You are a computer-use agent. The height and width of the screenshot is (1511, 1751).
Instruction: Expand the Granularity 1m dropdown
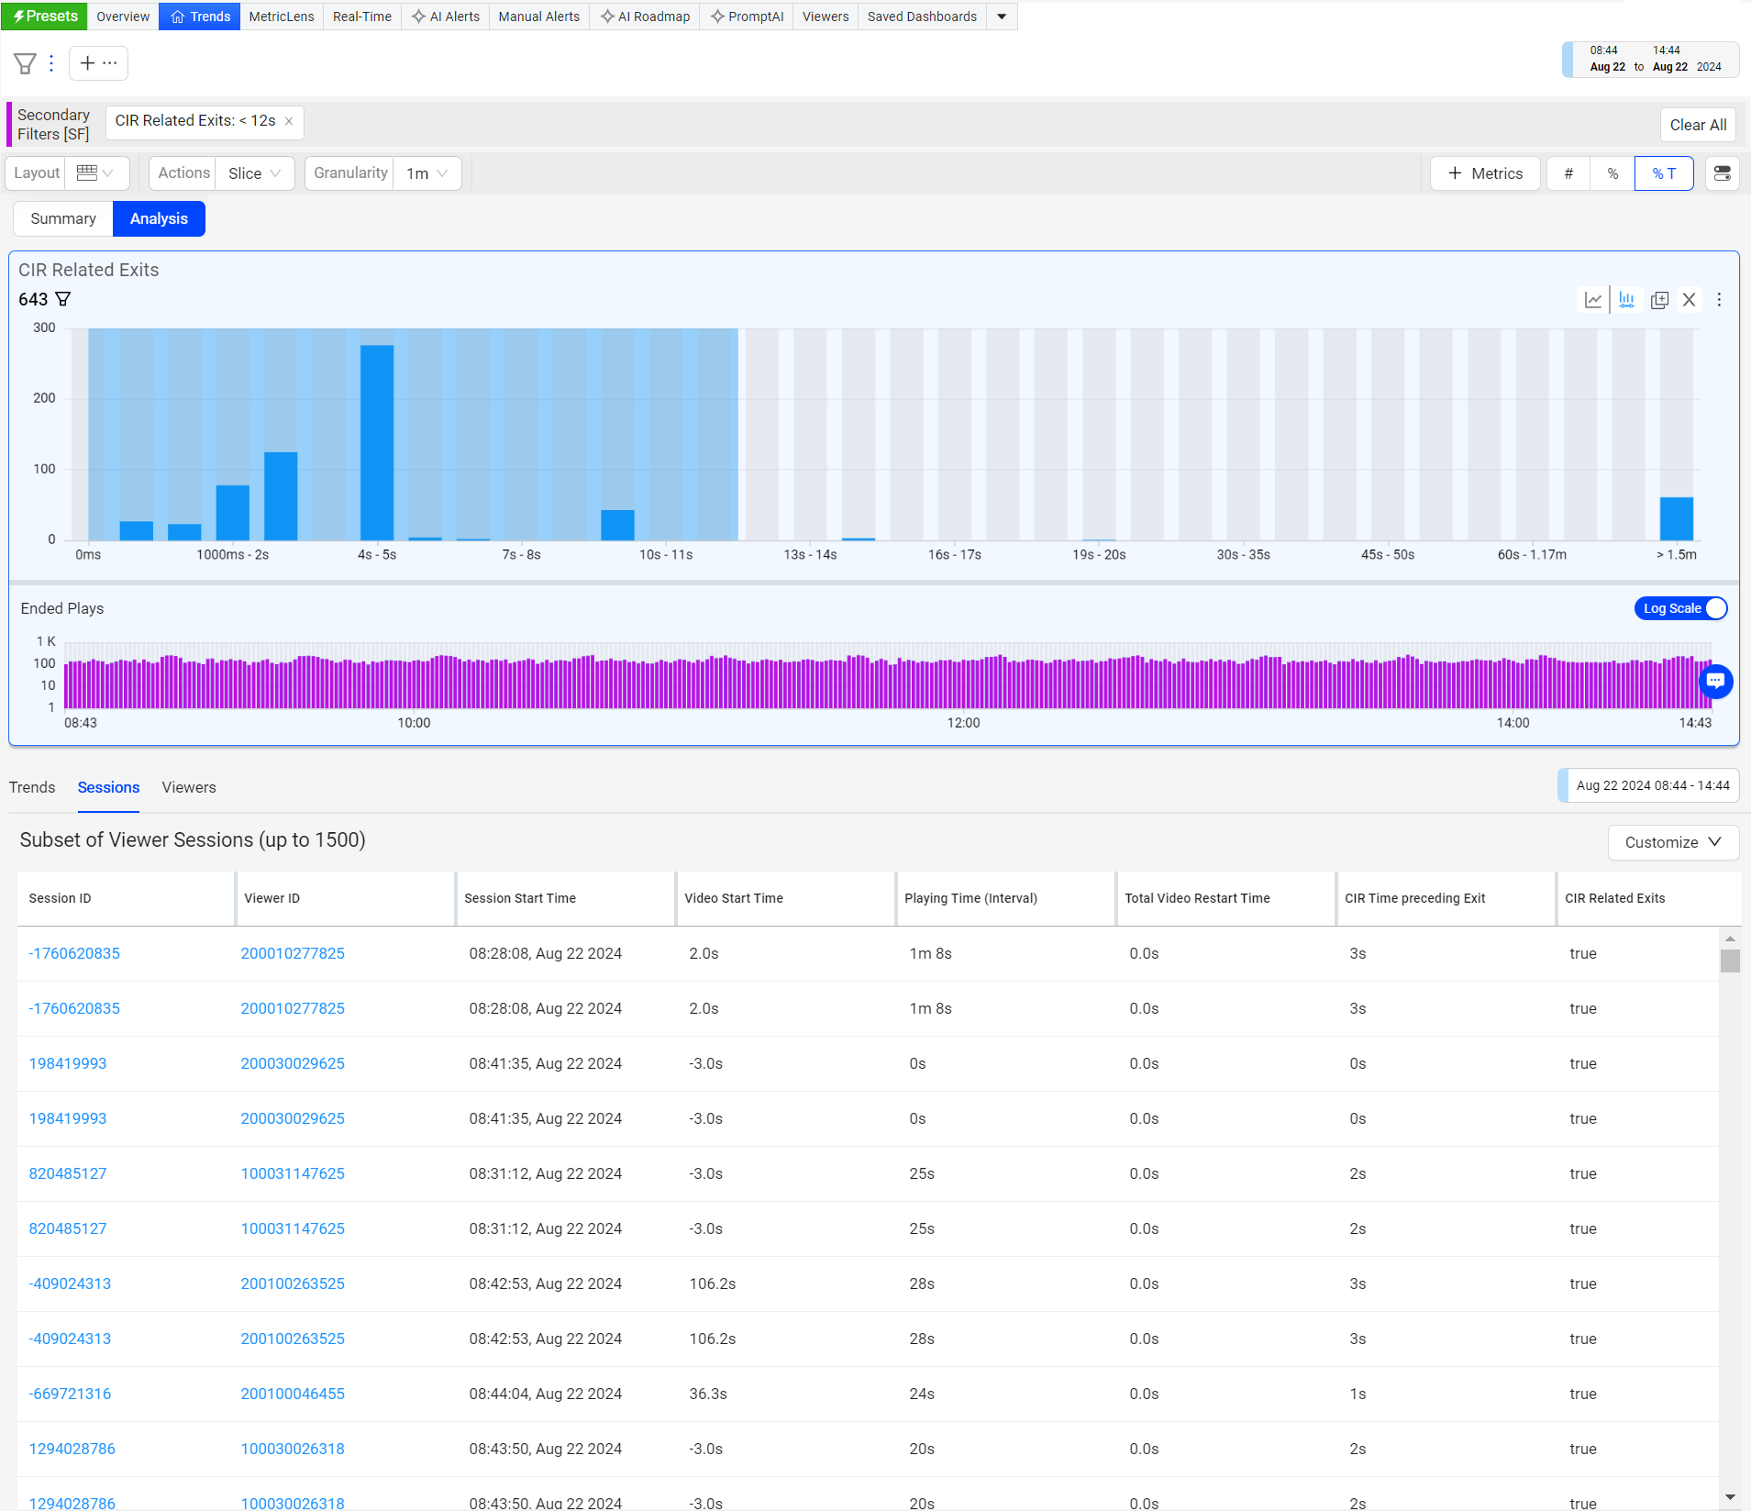(x=427, y=173)
